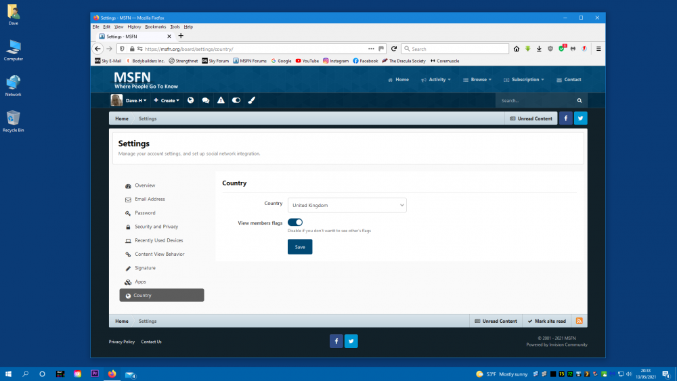Open the Bookmarks menu in Firefox

155,26
